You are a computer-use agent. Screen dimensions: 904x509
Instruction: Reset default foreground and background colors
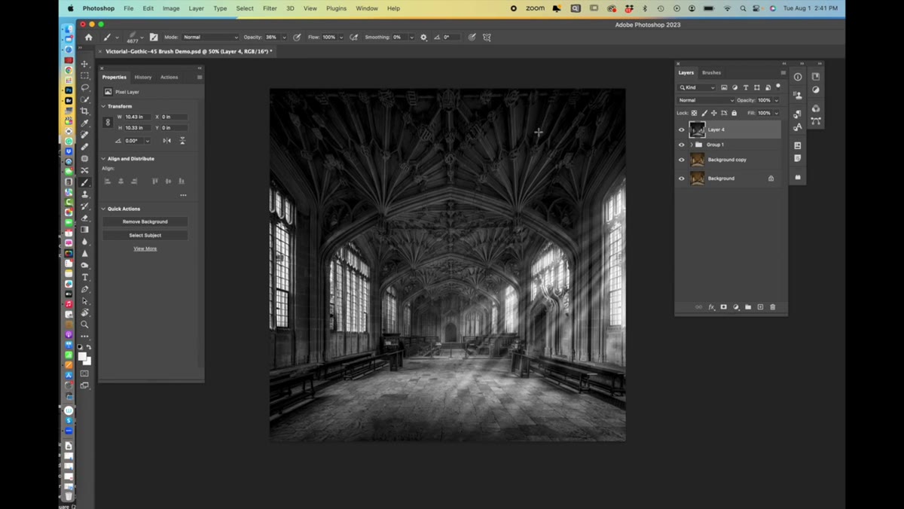coord(81,347)
